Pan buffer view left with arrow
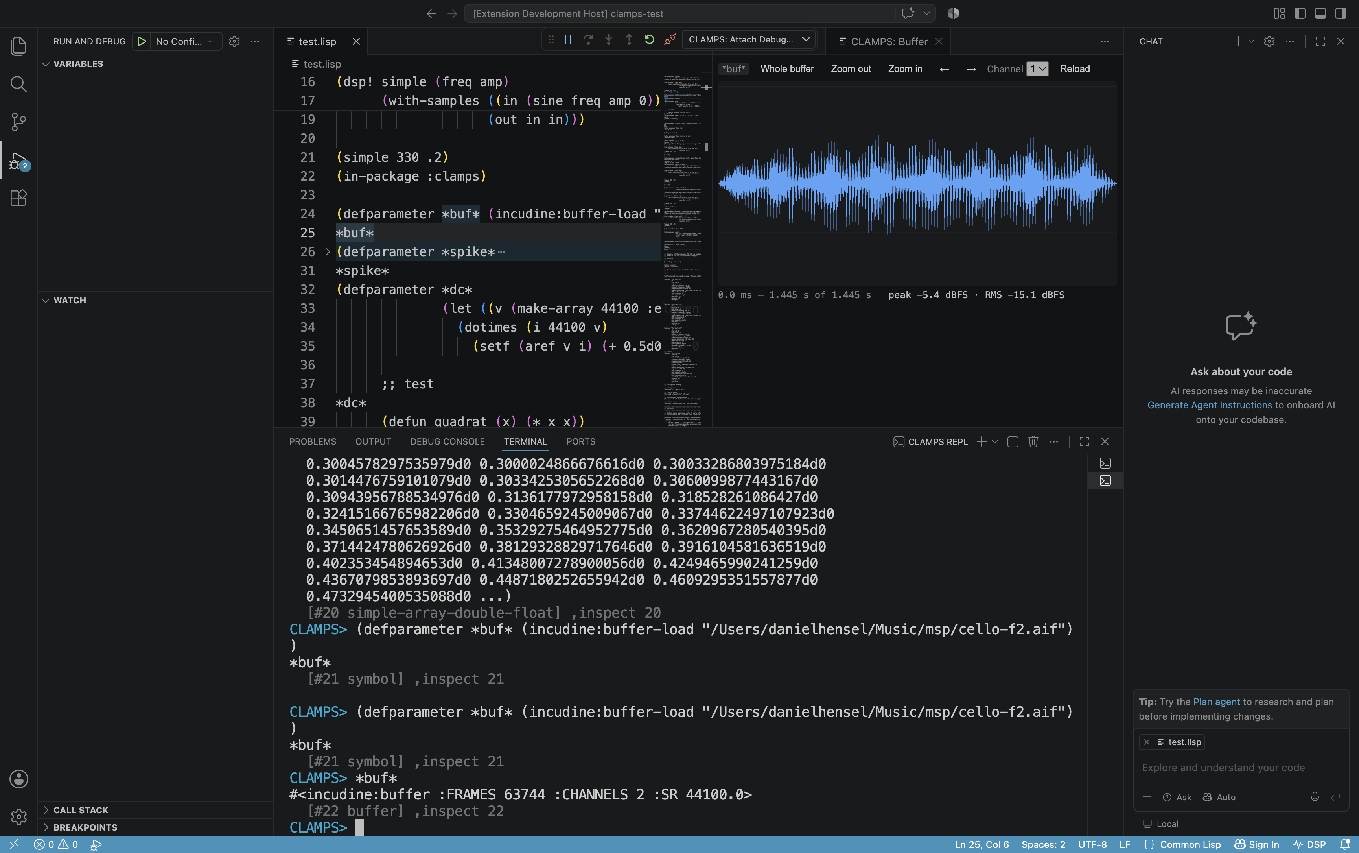 (x=945, y=69)
